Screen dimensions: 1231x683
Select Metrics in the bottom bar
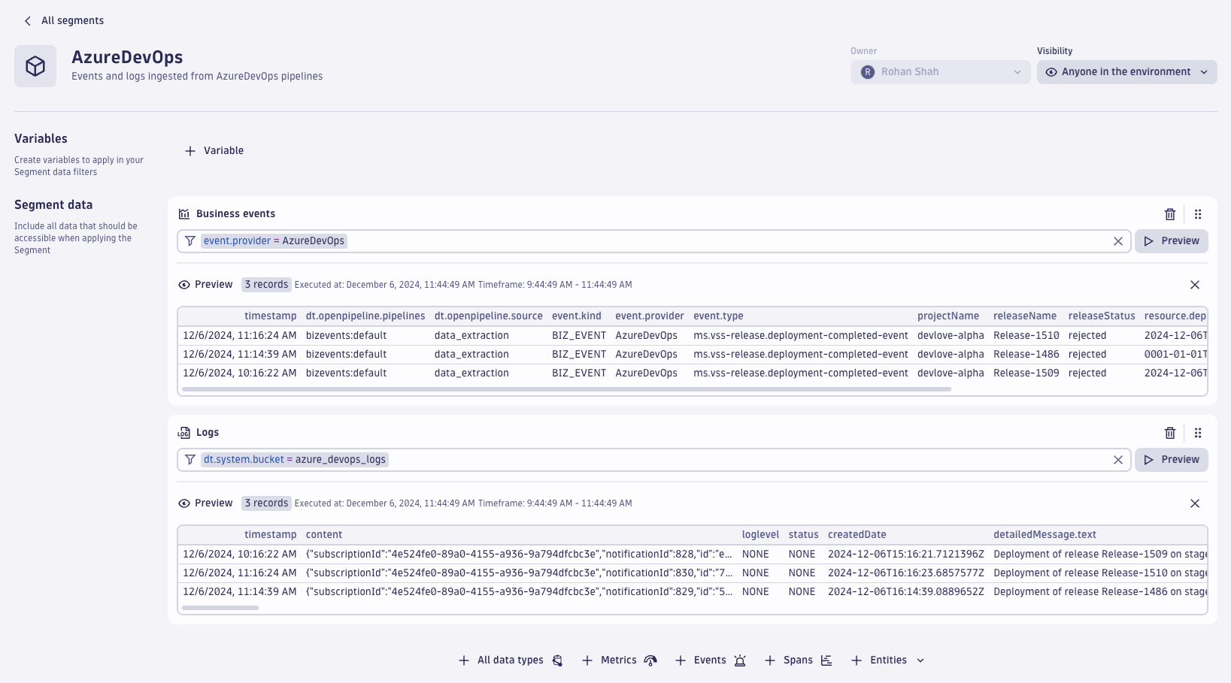tap(618, 660)
